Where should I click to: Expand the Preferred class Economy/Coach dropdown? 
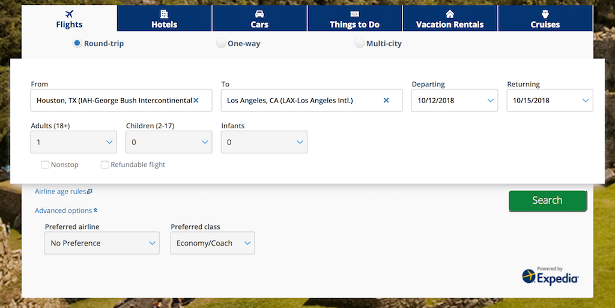[x=213, y=243]
